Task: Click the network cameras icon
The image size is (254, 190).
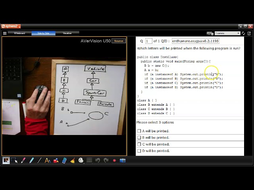Action: click(210, 33)
